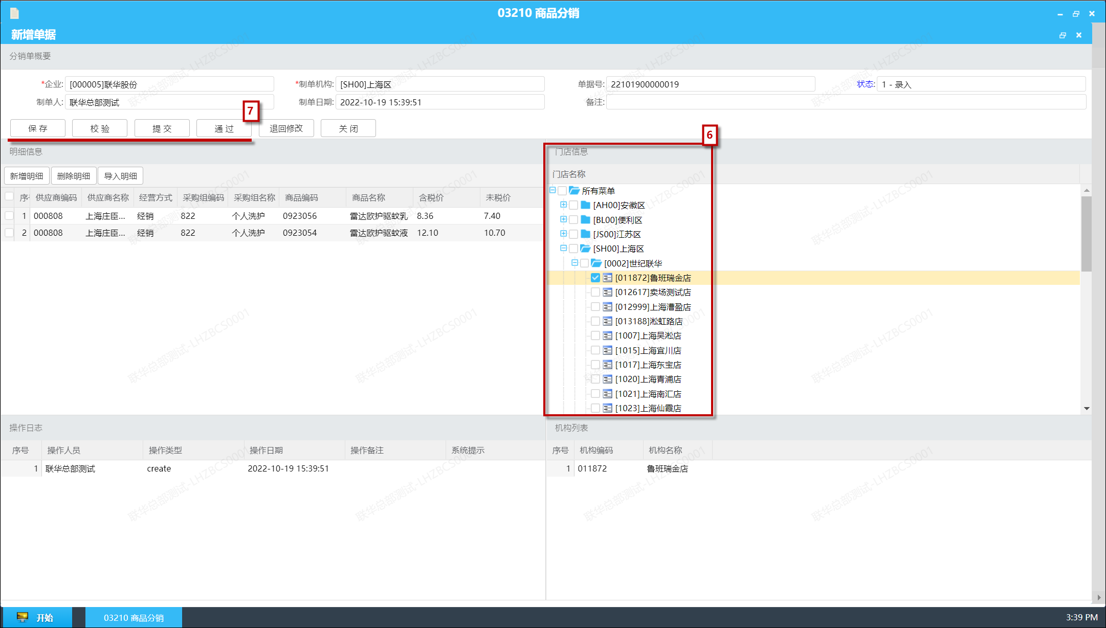Check the [012617]卖场测试店 checkbox

point(595,292)
